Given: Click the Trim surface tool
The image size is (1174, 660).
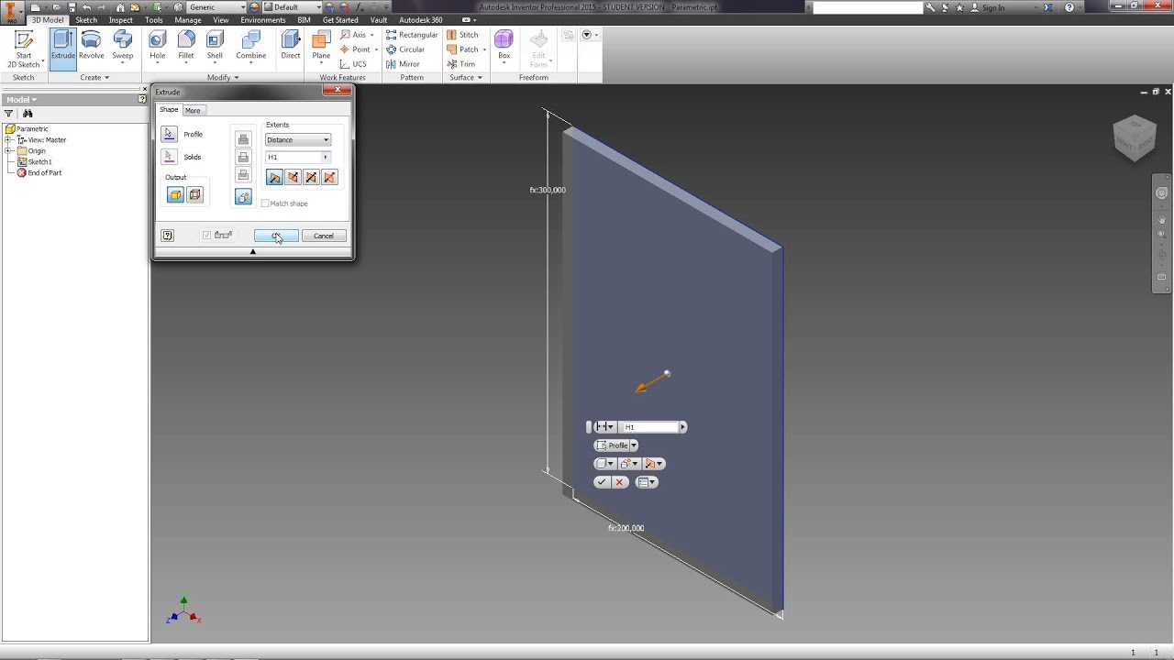Looking at the screenshot, I should [x=461, y=64].
